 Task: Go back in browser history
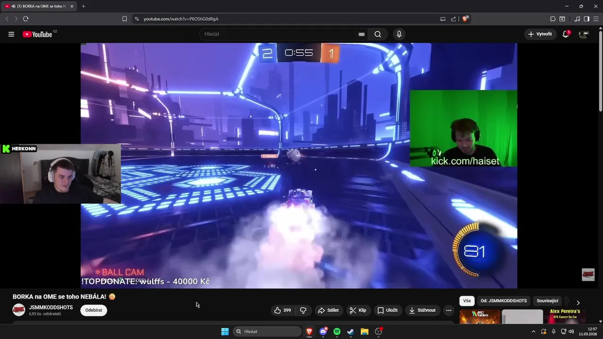(7, 19)
